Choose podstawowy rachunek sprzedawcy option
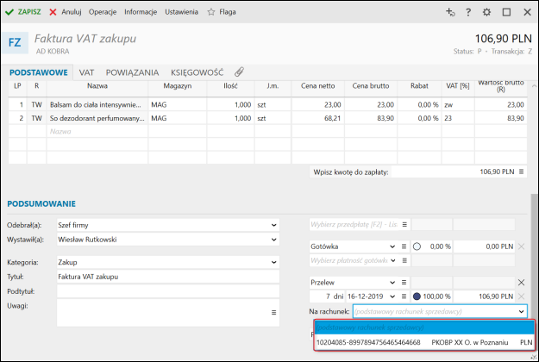Screen dimensions: 539x362 point(424,328)
